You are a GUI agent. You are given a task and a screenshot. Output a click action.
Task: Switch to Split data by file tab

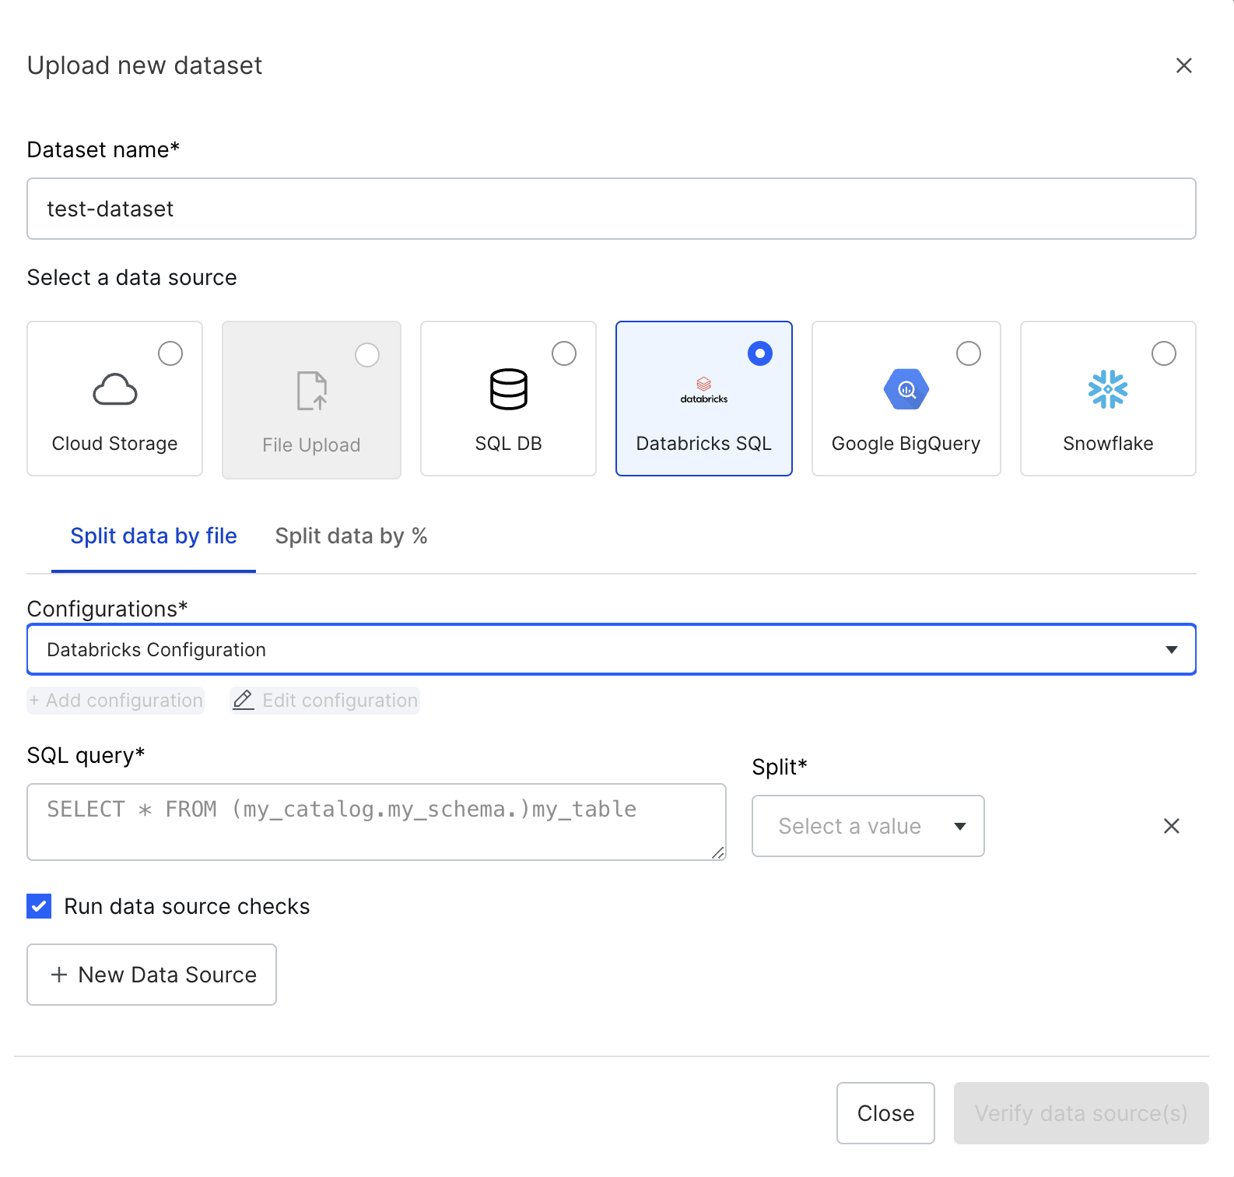(153, 536)
